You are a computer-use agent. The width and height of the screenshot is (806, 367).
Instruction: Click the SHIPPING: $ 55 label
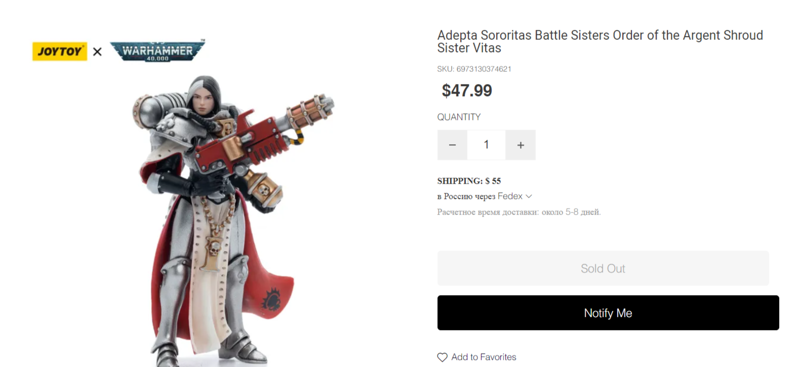[x=469, y=181]
